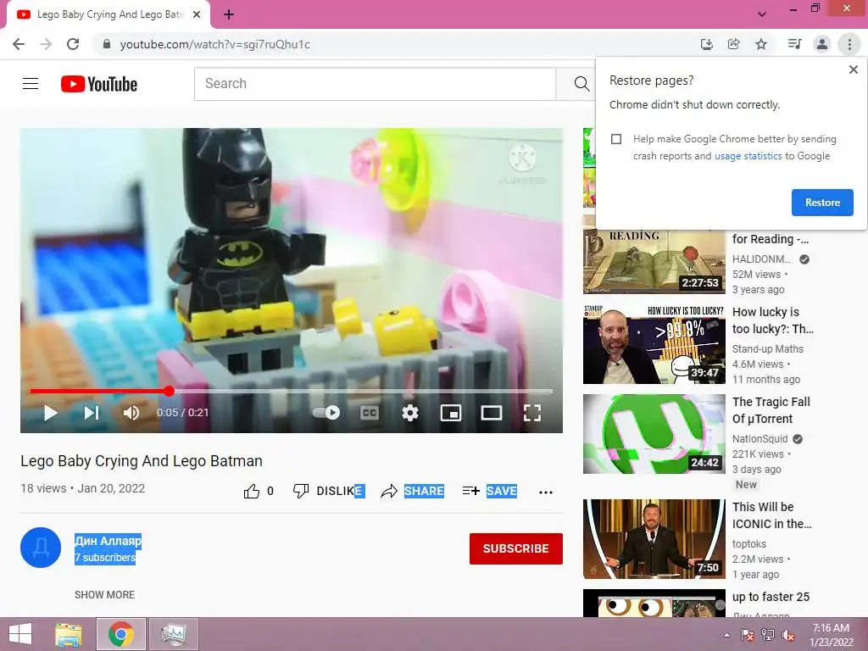Viewport: 868px width, 651px height.
Task: Enter full screen mode
Action: tap(532, 413)
